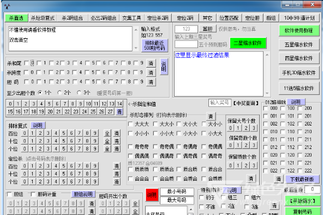The image size is (323, 215).
Task: Click 排除复式 个位 清 button
Action: (117, 148)
